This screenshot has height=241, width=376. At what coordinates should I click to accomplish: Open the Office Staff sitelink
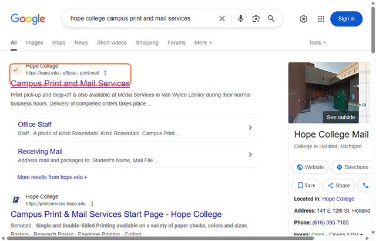35,125
